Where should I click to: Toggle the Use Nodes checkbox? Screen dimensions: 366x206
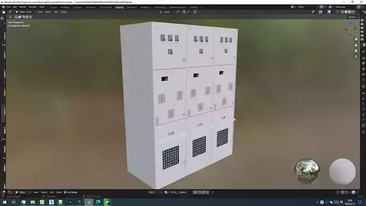click(x=65, y=192)
